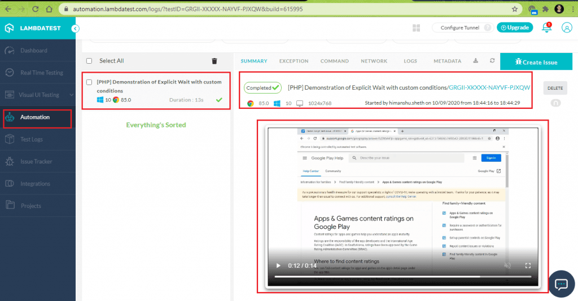Image resolution: width=578 pixels, height=301 pixels.
Task: Click the Upgrade button
Action: pos(515,28)
